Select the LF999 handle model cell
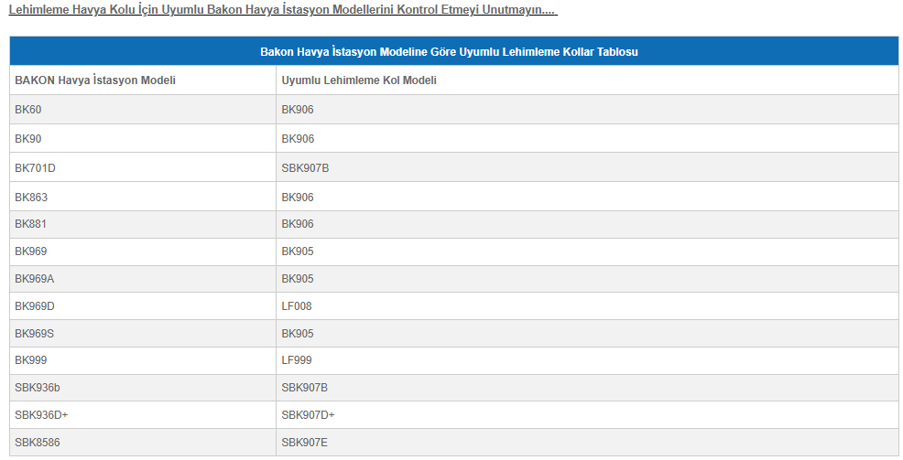This screenshot has width=903, height=460. coord(297,360)
